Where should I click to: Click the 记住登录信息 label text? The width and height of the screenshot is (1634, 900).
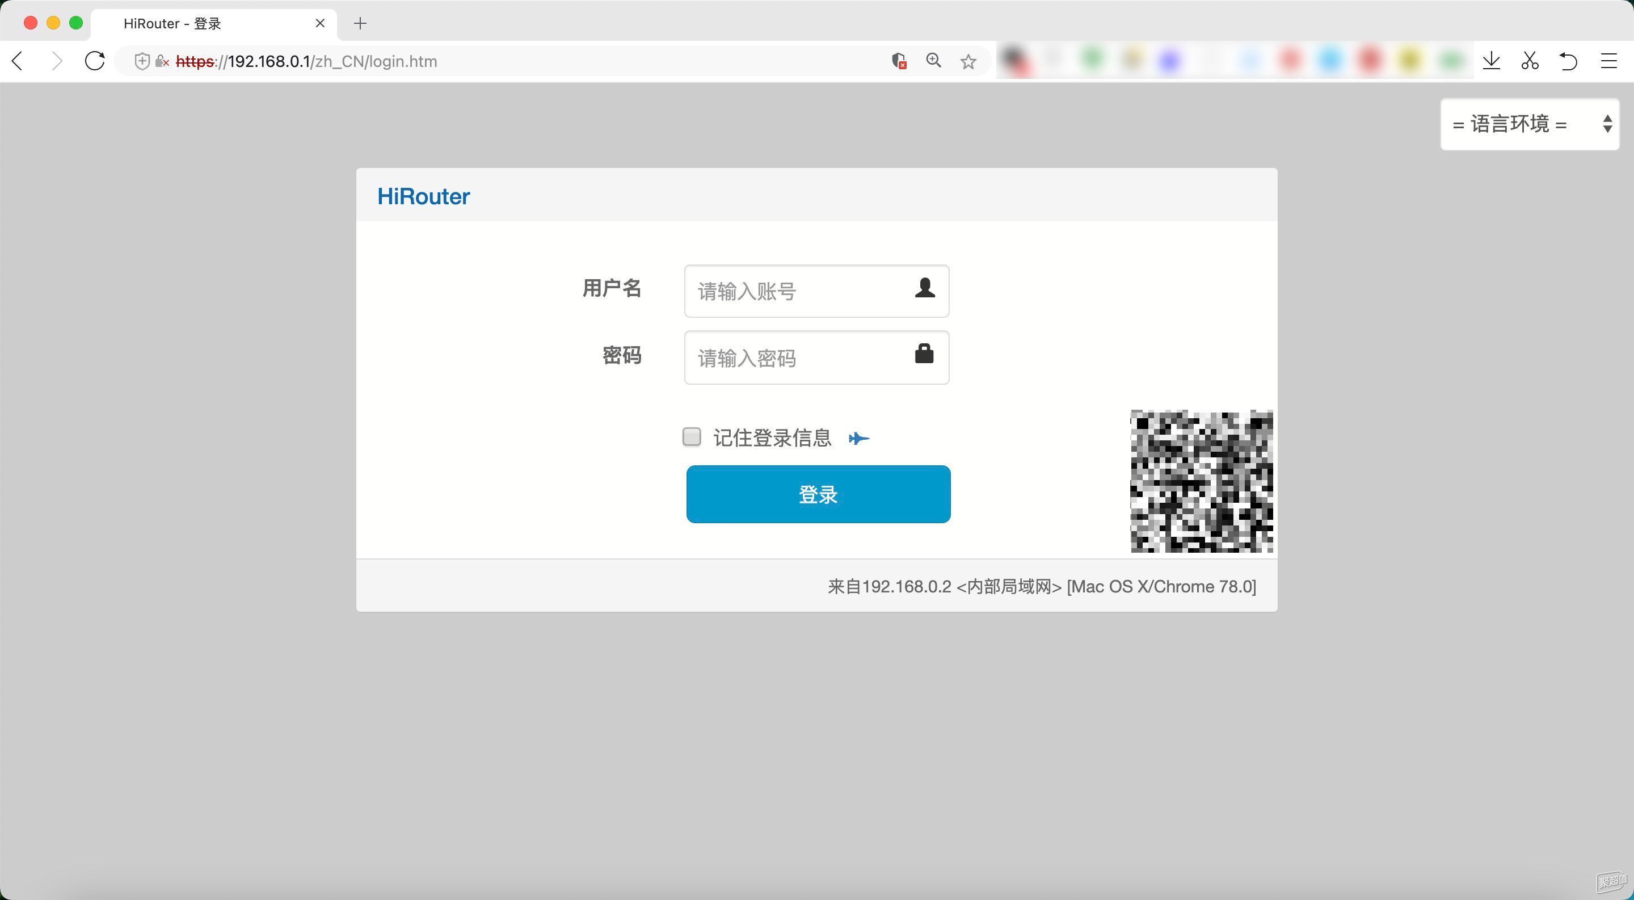click(772, 438)
